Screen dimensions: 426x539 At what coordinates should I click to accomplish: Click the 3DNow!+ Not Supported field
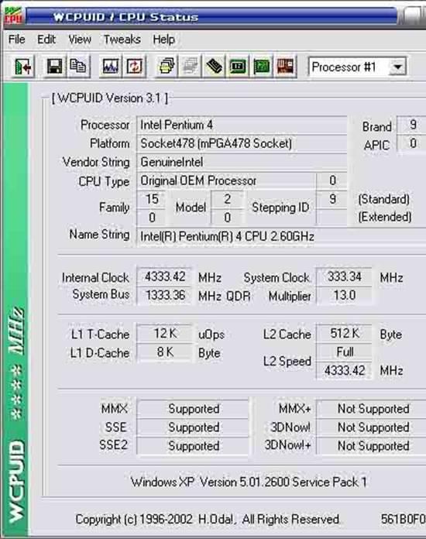pyautogui.click(x=371, y=446)
